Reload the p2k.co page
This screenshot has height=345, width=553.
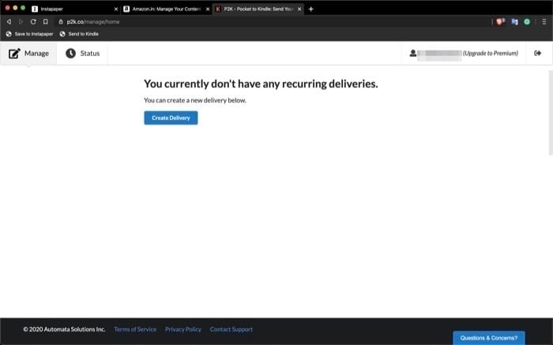[x=33, y=22]
